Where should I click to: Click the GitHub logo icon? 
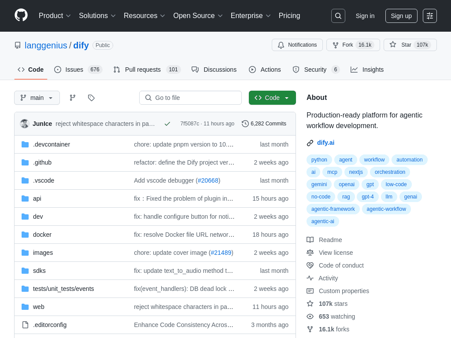point(21,15)
